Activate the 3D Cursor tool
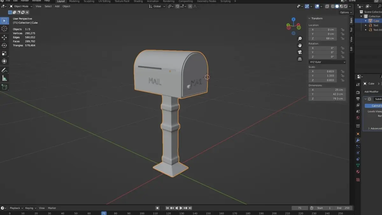Viewport: 382px width, 215px height. pyautogui.click(x=4, y=29)
